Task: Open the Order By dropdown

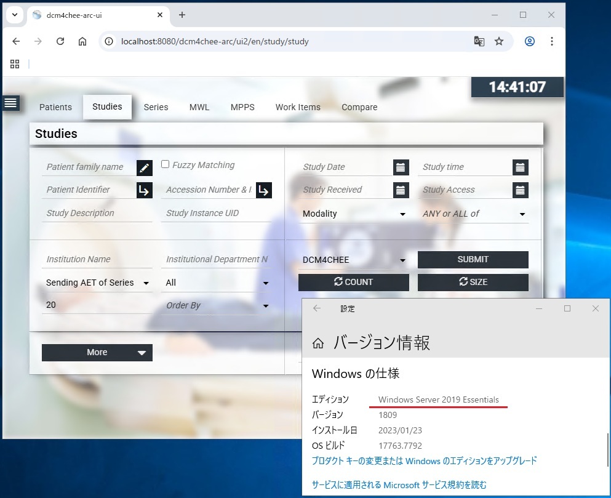Action: point(217,305)
